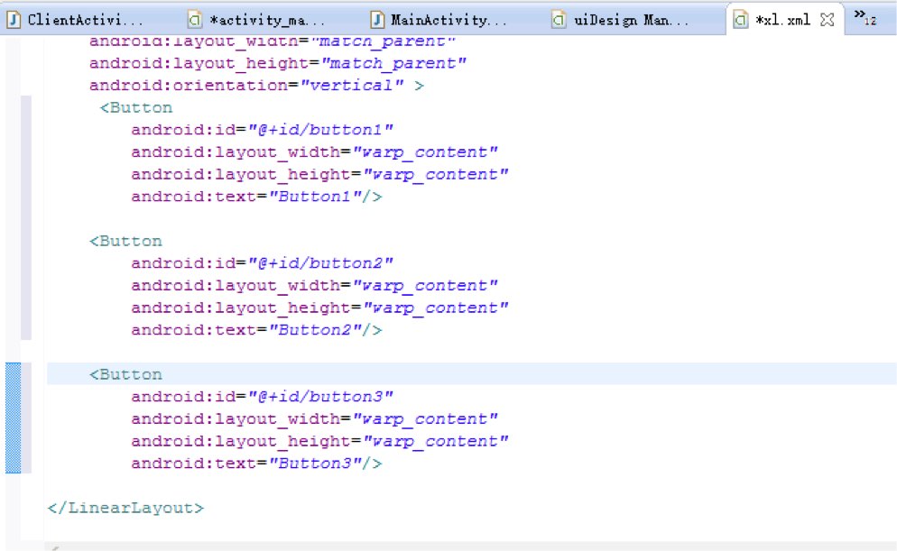Click the android:text="Button2" line

(256, 330)
